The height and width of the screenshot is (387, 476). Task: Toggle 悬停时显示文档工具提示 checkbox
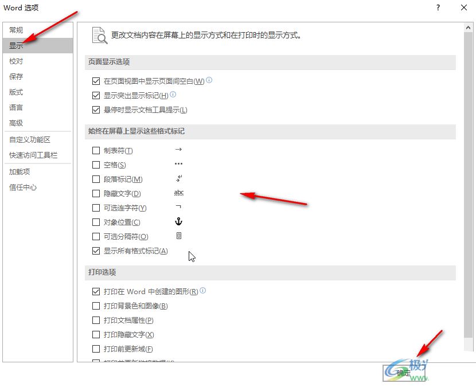96,110
